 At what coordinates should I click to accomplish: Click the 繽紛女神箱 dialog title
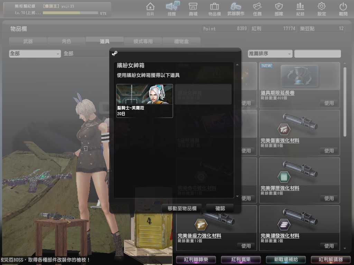[x=130, y=66]
